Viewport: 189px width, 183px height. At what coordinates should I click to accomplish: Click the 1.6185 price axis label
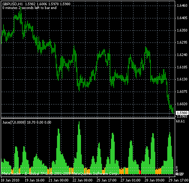point(182,67)
